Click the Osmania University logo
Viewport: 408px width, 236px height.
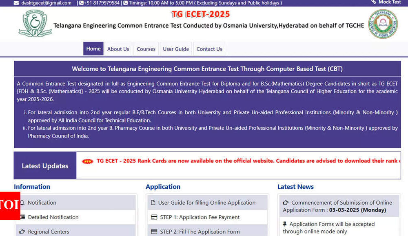click(35, 23)
